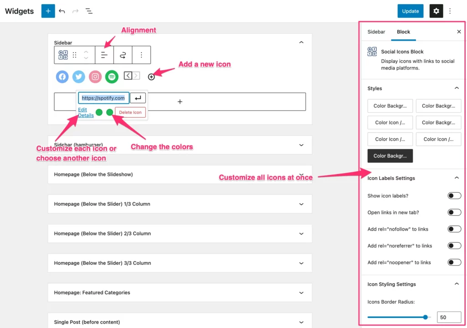Click the loop arrow icon in block toolbar
Image resolution: width=467 pixels, height=328 pixels.
click(123, 55)
